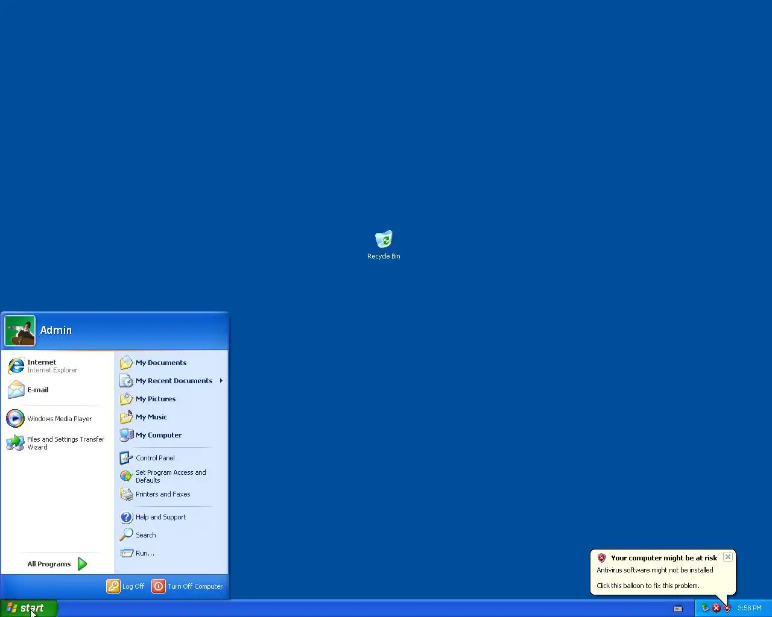Launch the E-mail program entry
This screenshot has height=617, width=772.
(x=58, y=390)
